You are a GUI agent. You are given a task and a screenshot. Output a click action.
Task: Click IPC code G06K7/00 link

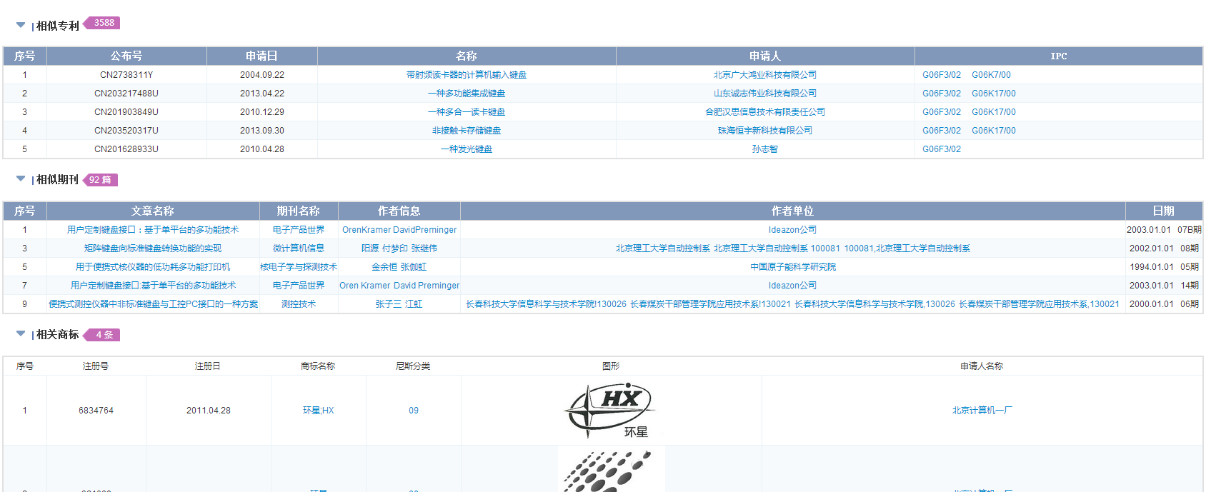tap(991, 75)
